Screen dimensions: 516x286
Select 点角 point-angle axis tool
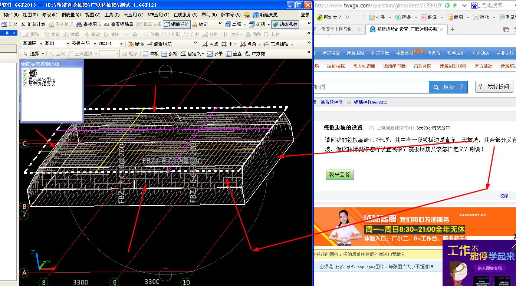(x=248, y=44)
